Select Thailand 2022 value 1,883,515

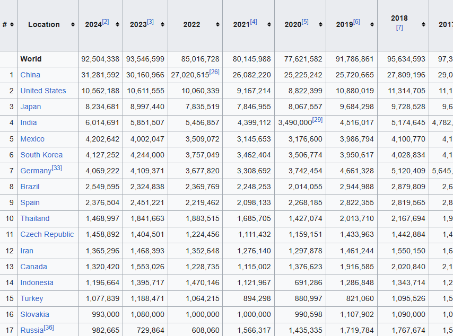click(203, 218)
